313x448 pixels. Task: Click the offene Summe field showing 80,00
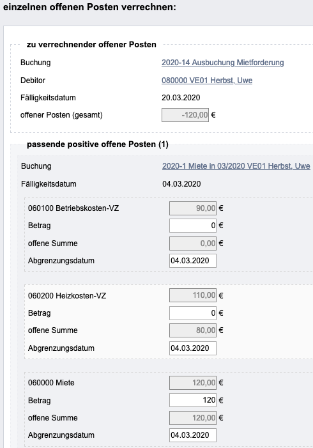point(193,330)
